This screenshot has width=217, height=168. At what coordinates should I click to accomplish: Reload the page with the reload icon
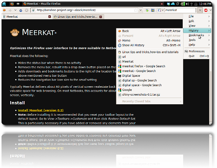[x=21, y=10]
